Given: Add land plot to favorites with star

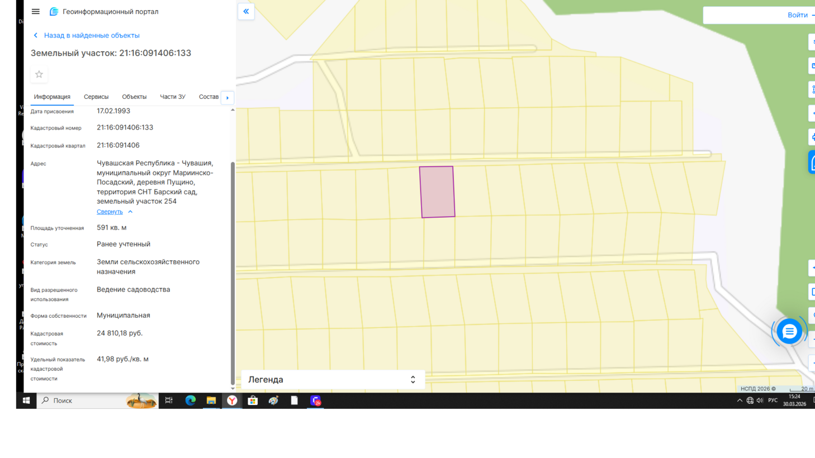Looking at the screenshot, I should coord(39,74).
